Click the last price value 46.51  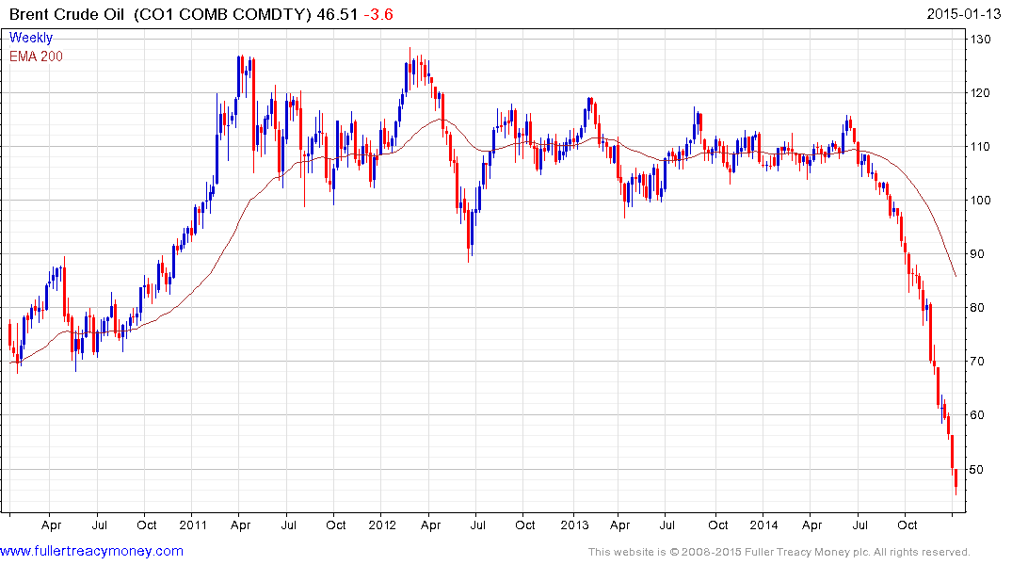[337, 14]
